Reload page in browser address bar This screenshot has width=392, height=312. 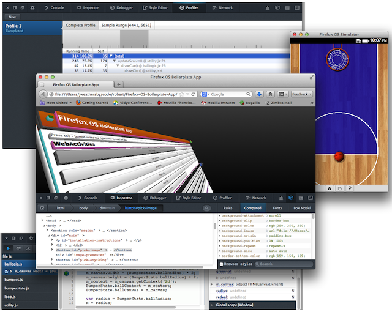[193, 94]
